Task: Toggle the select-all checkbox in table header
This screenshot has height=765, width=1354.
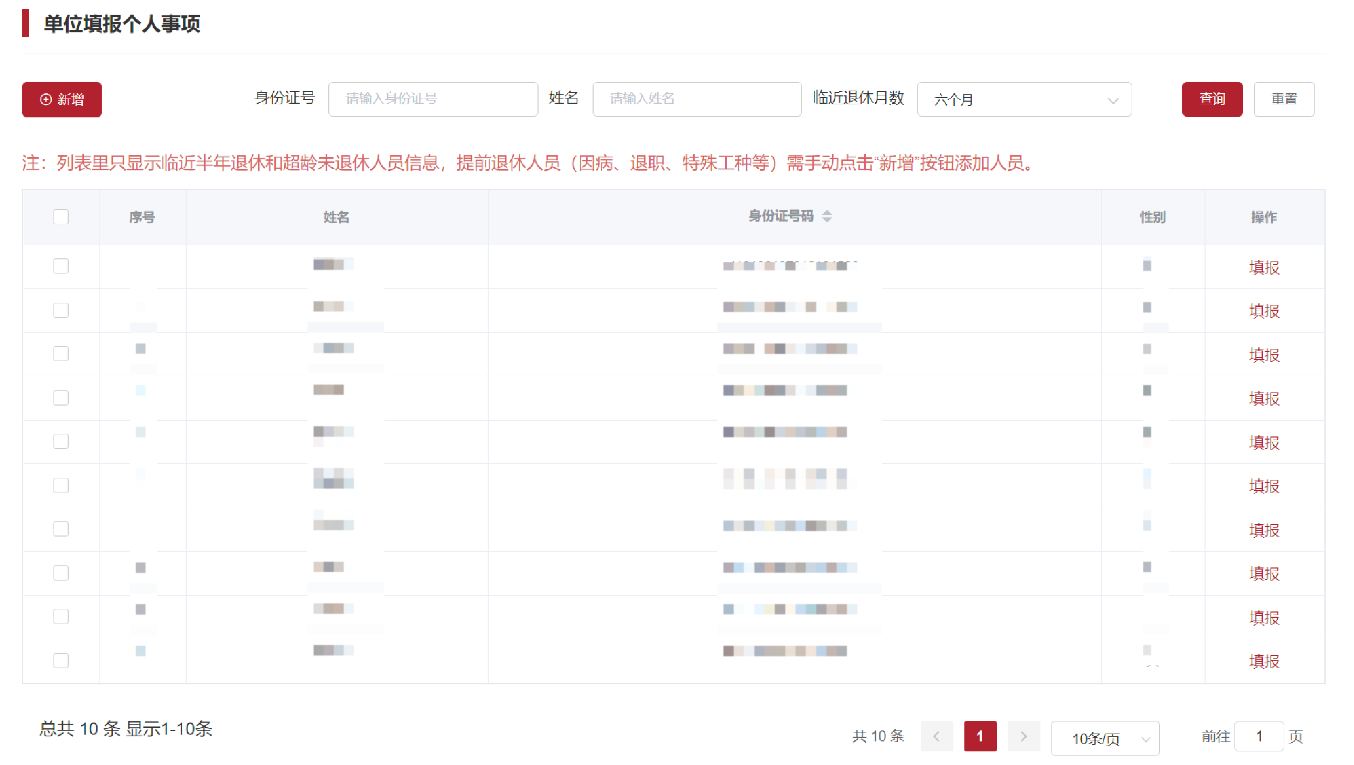Action: pyautogui.click(x=61, y=216)
